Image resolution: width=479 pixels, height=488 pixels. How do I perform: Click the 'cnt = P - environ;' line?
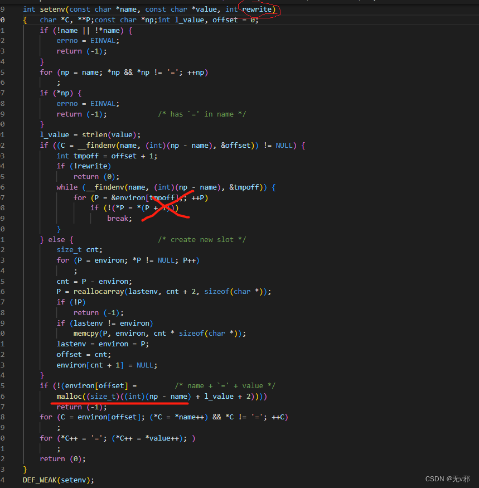pyautogui.click(x=94, y=281)
